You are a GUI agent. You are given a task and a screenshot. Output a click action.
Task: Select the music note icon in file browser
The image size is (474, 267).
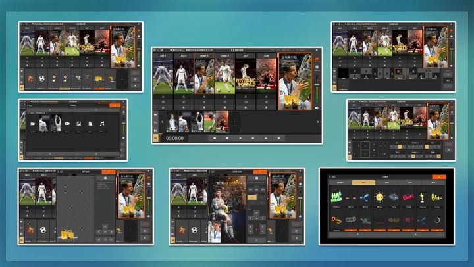pyautogui.click(x=101, y=124)
